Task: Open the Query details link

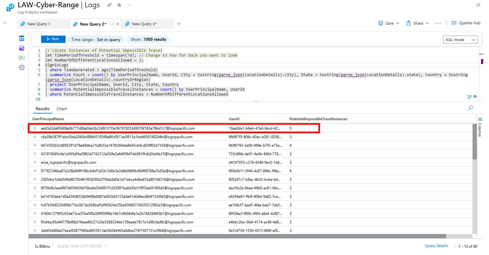Action: point(436,246)
